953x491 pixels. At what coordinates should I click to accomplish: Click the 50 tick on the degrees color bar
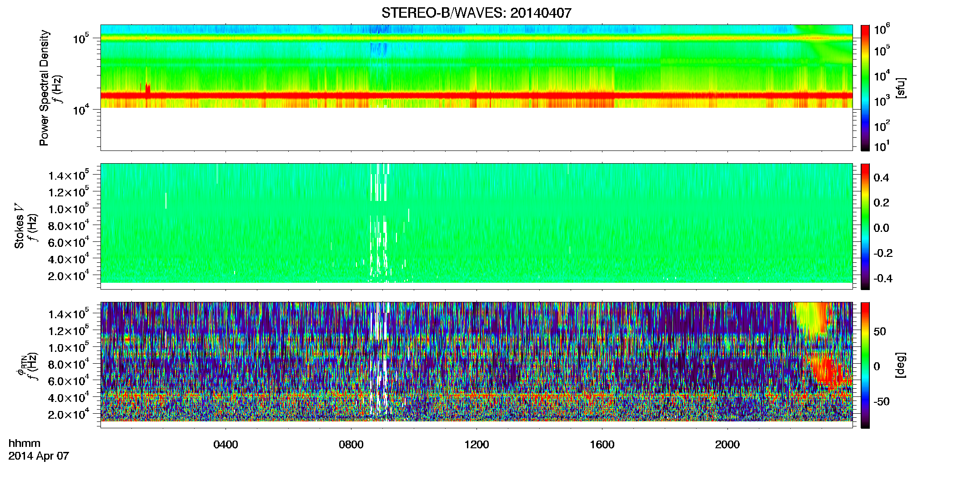tap(880, 331)
